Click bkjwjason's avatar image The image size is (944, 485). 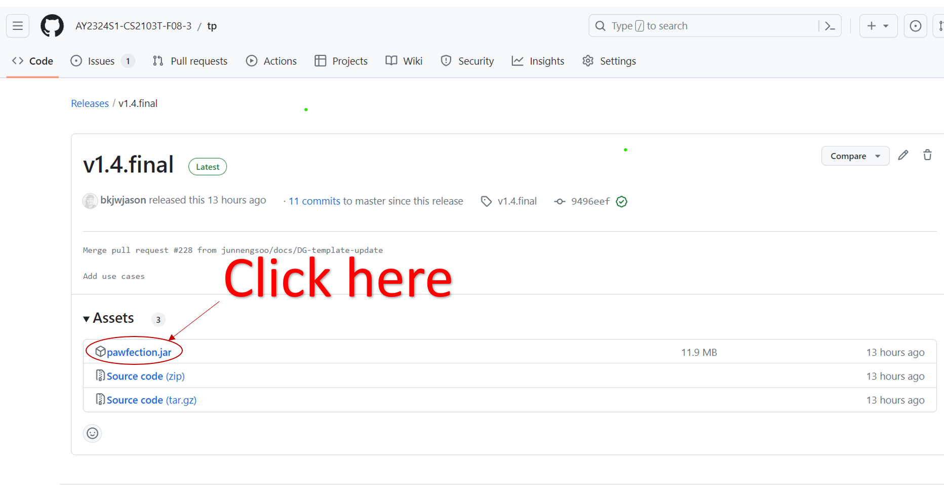90,201
